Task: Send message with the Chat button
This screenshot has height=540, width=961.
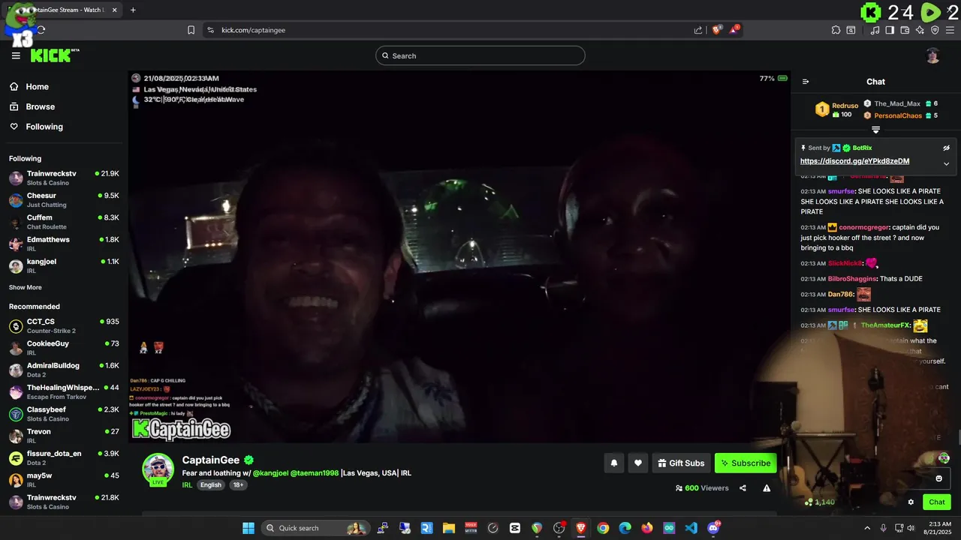Action: 936,502
